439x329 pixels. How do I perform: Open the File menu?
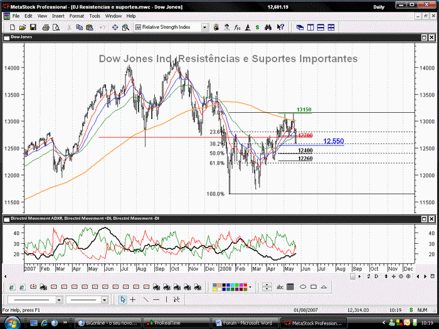16,16
